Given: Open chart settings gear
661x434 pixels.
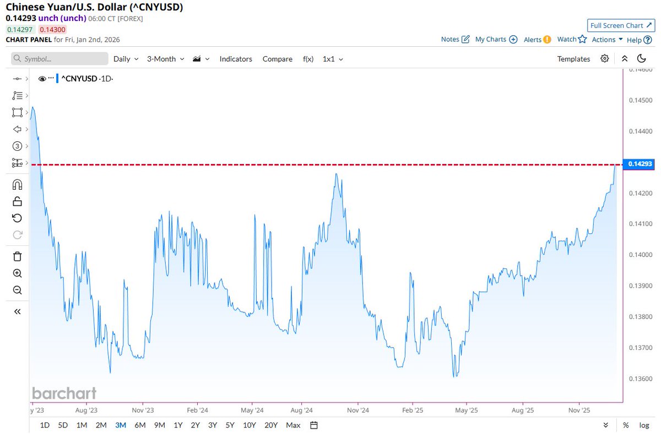Looking at the screenshot, I should (x=604, y=58).
